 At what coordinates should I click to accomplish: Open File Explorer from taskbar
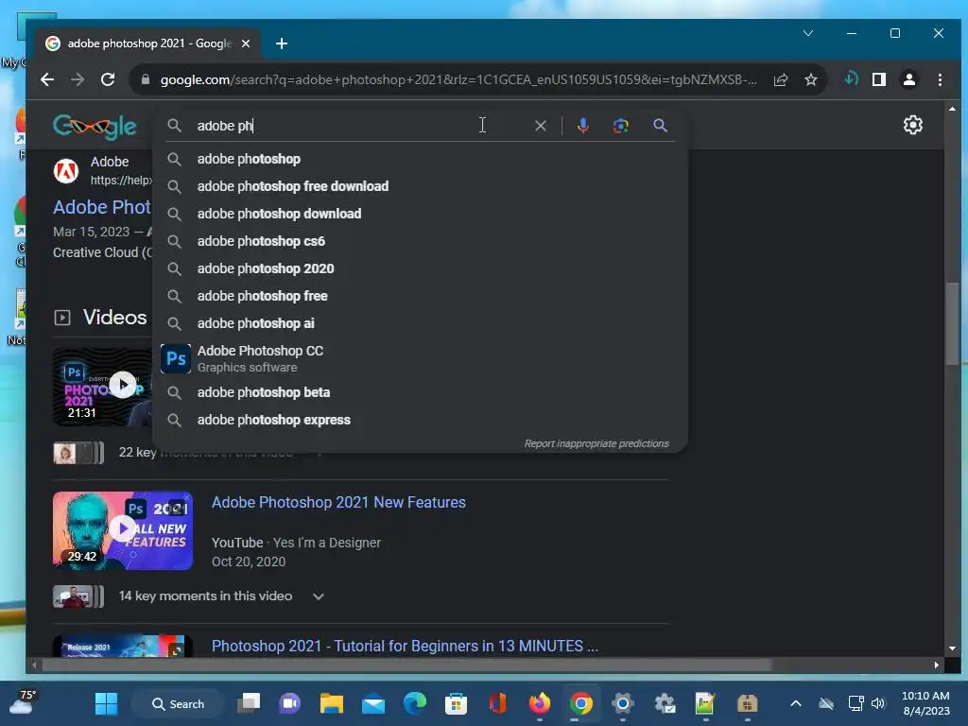tap(332, 703)
